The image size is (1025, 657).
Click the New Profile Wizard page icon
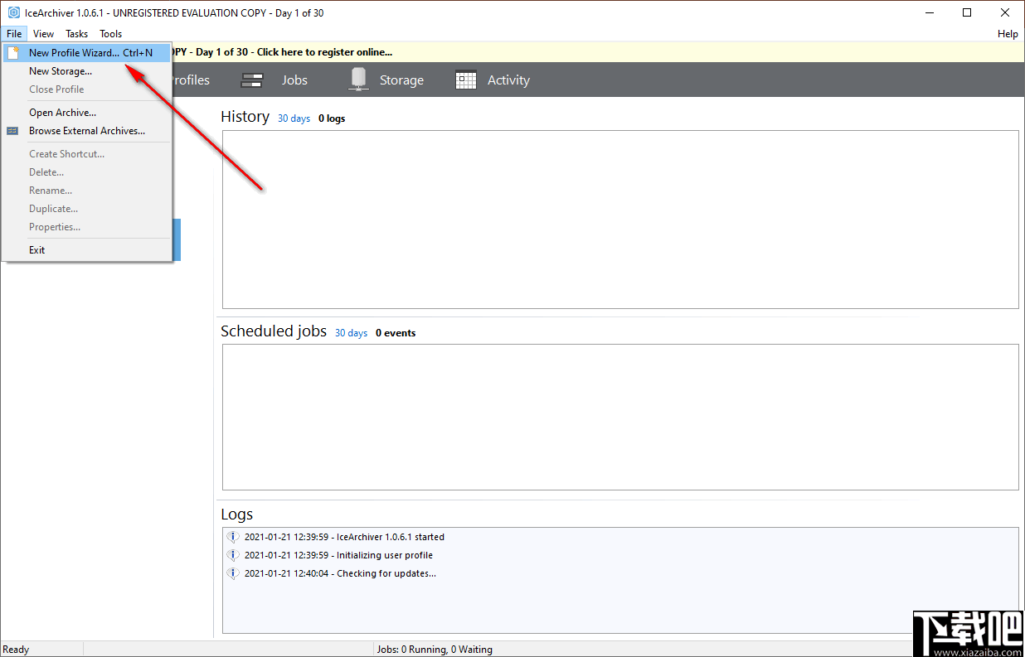point(13,53)
